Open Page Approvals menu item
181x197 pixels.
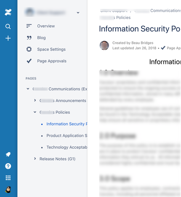click(x=52, y=61)
